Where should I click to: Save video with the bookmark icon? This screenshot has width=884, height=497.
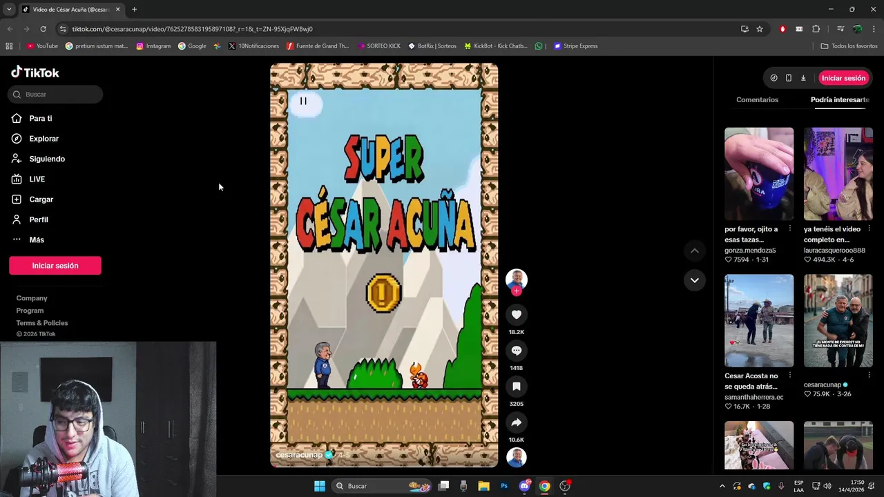pyautogui.click(x=517, y=387)
